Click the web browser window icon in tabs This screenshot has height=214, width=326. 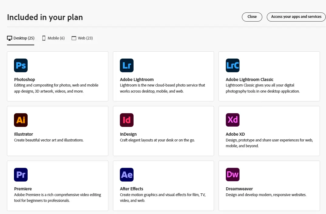[74, 38]
